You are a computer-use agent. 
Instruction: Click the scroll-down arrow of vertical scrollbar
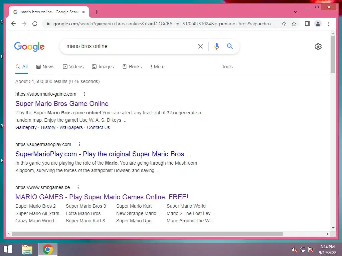333,228
